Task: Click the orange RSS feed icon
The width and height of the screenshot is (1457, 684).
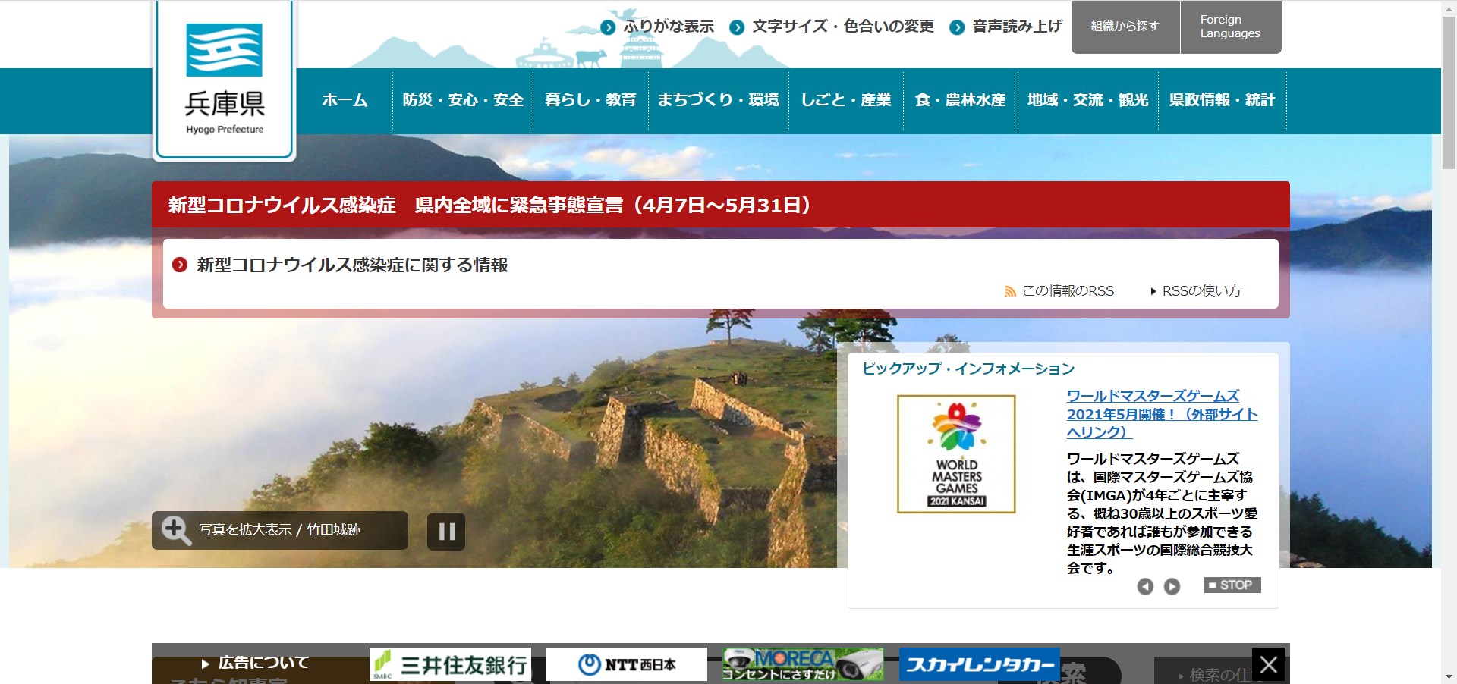Action: coord(1009,291)
